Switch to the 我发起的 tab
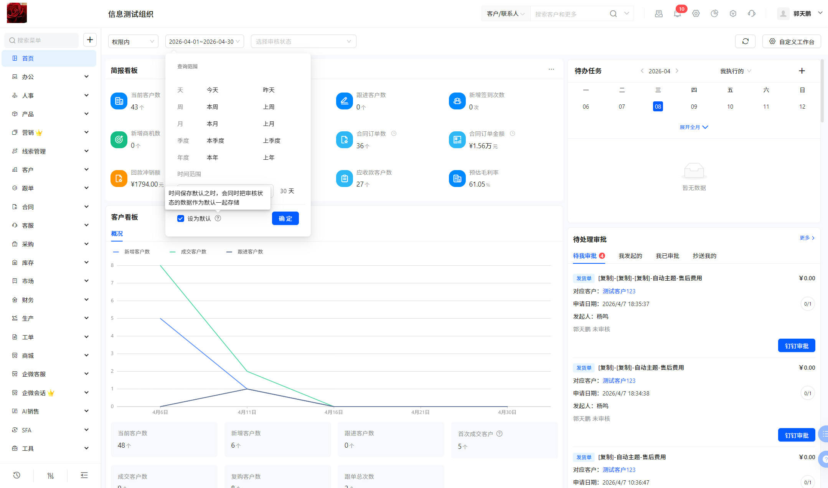The image size is (828, 488). [x=630, y=256]
